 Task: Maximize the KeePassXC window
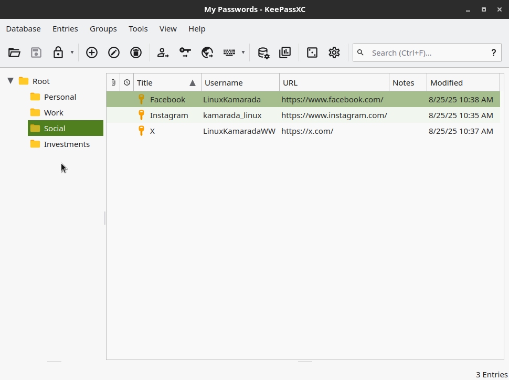click(x=484, y=9)
